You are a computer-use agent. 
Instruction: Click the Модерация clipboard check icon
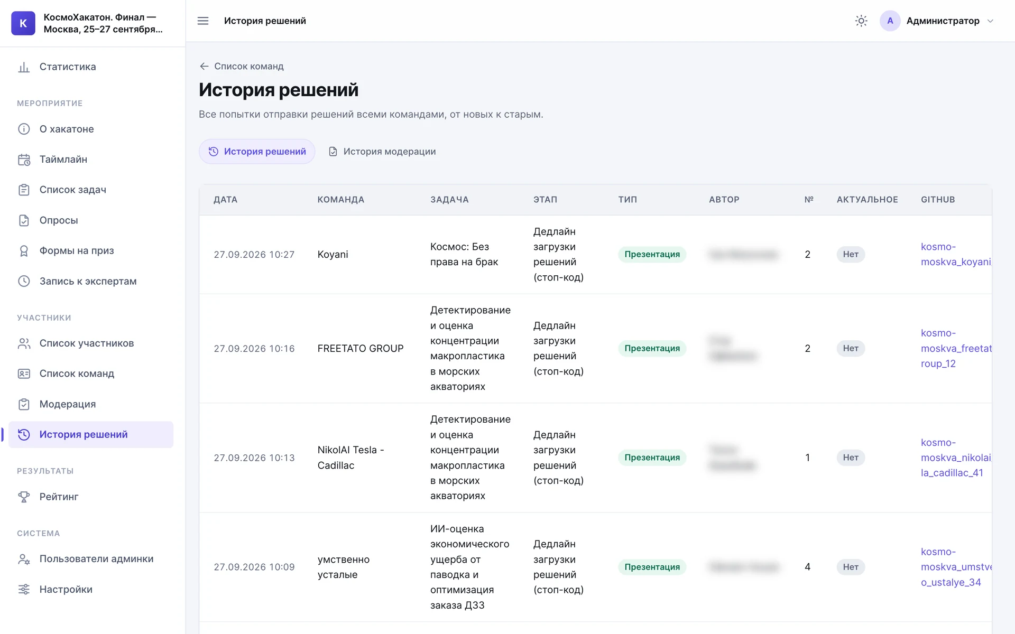(x=24, y=404)
